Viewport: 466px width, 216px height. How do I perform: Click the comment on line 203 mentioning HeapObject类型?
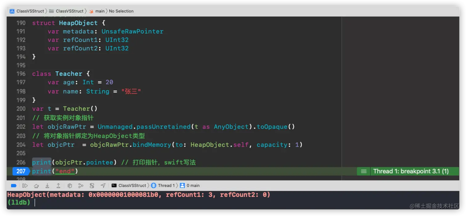pos(88,136)
